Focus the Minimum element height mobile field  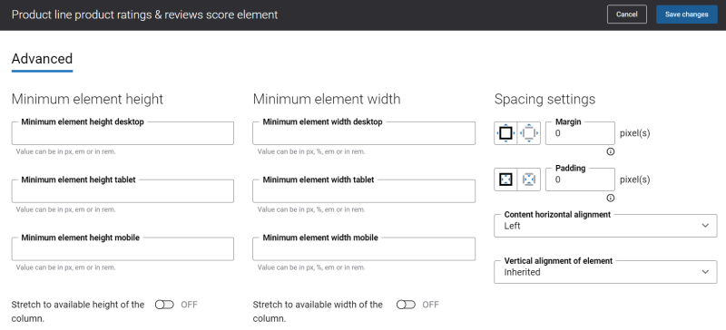click(123, 249)
